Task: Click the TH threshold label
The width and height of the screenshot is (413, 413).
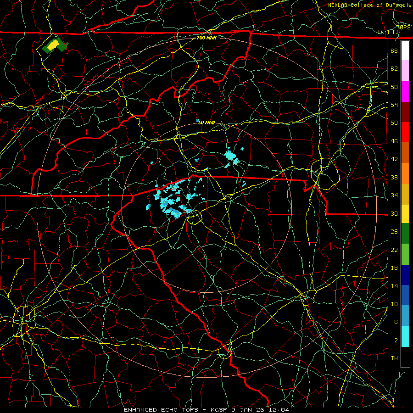Action: 394,358
